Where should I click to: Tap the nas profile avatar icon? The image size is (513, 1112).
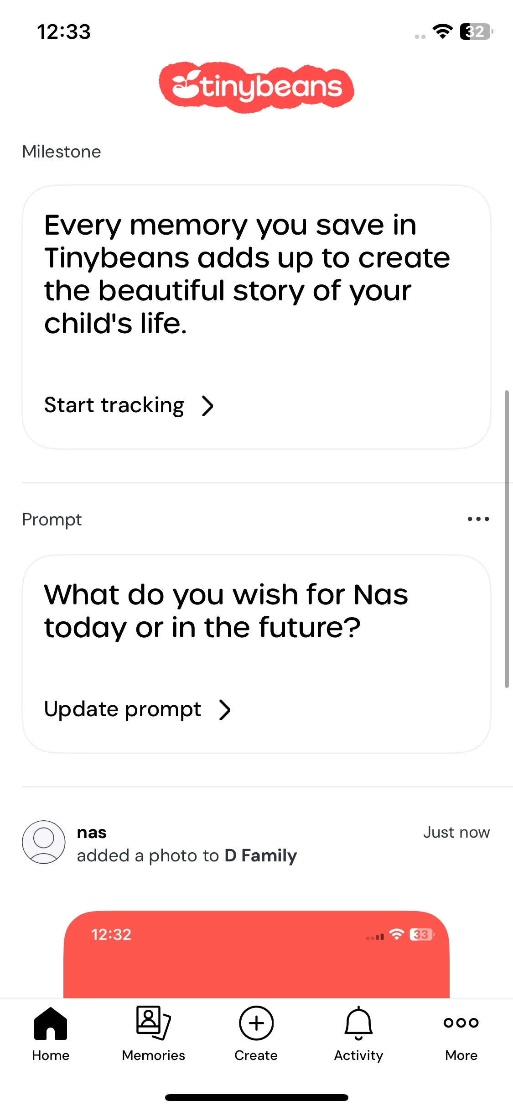[x=44, y=842]
